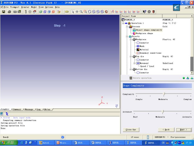Click the measure ruler icon
Image resolution: width=194 pixels, height=146 pixels.
coord(67,12)
